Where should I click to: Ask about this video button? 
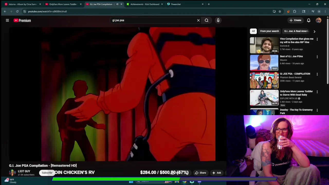pos(216,173)
